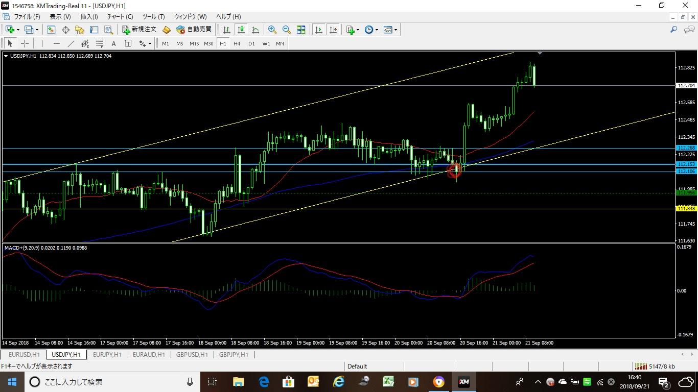Open the ウィンドウ (W) menu
The height and width of the screenshot is (392, 698).
click(x=190, y=17)
